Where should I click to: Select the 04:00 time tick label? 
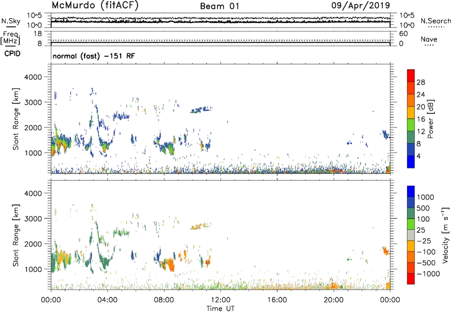(107, 300)
